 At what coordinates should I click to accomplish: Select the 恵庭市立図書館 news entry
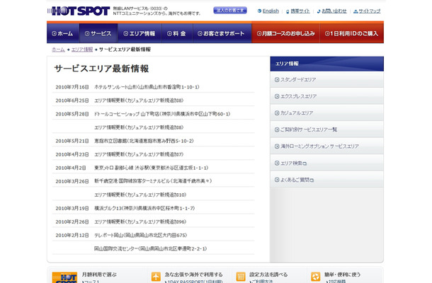tap(144, 141)
